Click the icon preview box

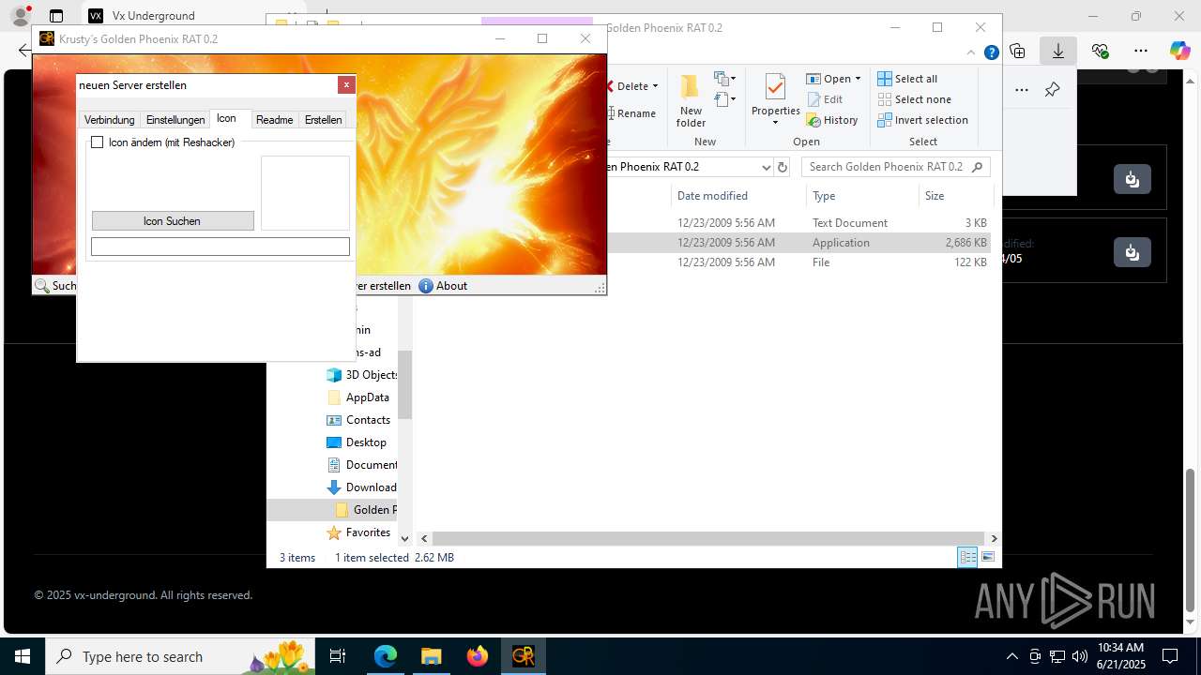(305, 193)
